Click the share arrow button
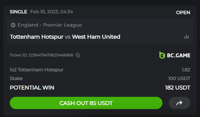 [x=179, y=103]
